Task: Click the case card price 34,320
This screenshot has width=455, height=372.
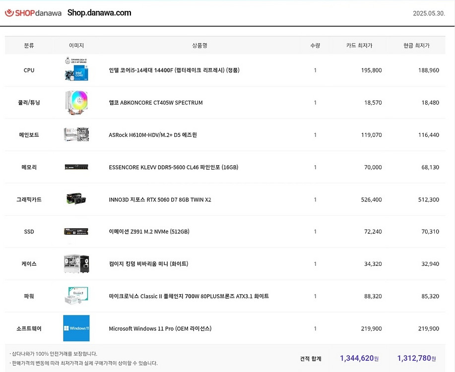Action: pyautogui.click(x=373, y=264)
